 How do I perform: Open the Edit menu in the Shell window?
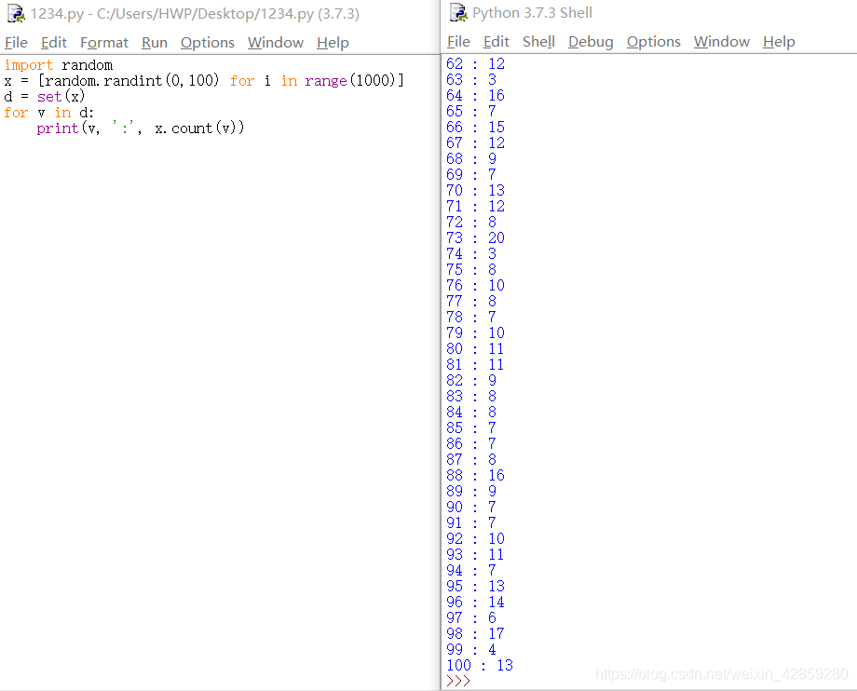(496, 42)
